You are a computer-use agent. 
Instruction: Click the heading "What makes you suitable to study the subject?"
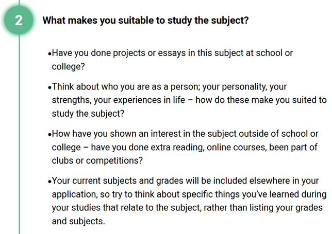pyautogui.click(x=146, y=21)
